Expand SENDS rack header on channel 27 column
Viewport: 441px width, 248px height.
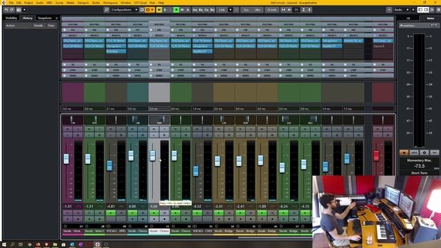[x=72, y=75]
